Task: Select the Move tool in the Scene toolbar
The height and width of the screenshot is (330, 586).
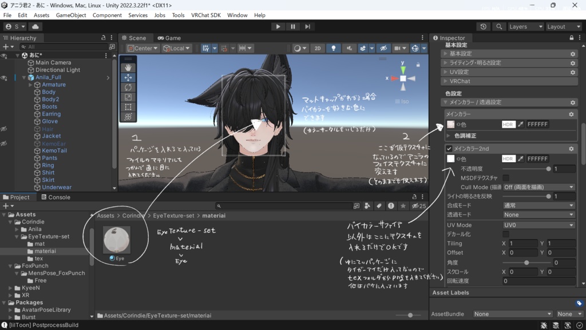Action: (127, 78)
